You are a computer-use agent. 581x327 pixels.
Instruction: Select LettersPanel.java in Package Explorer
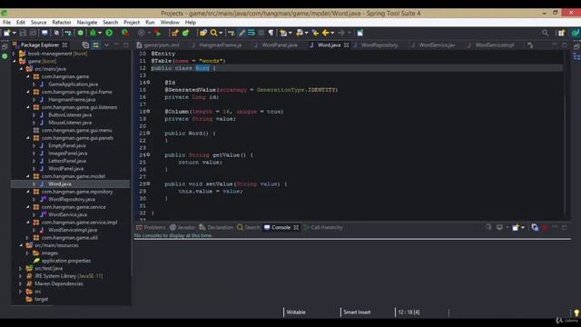(x=67, y=161)
